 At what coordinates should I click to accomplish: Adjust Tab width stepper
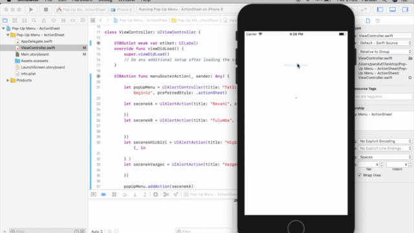382,164
